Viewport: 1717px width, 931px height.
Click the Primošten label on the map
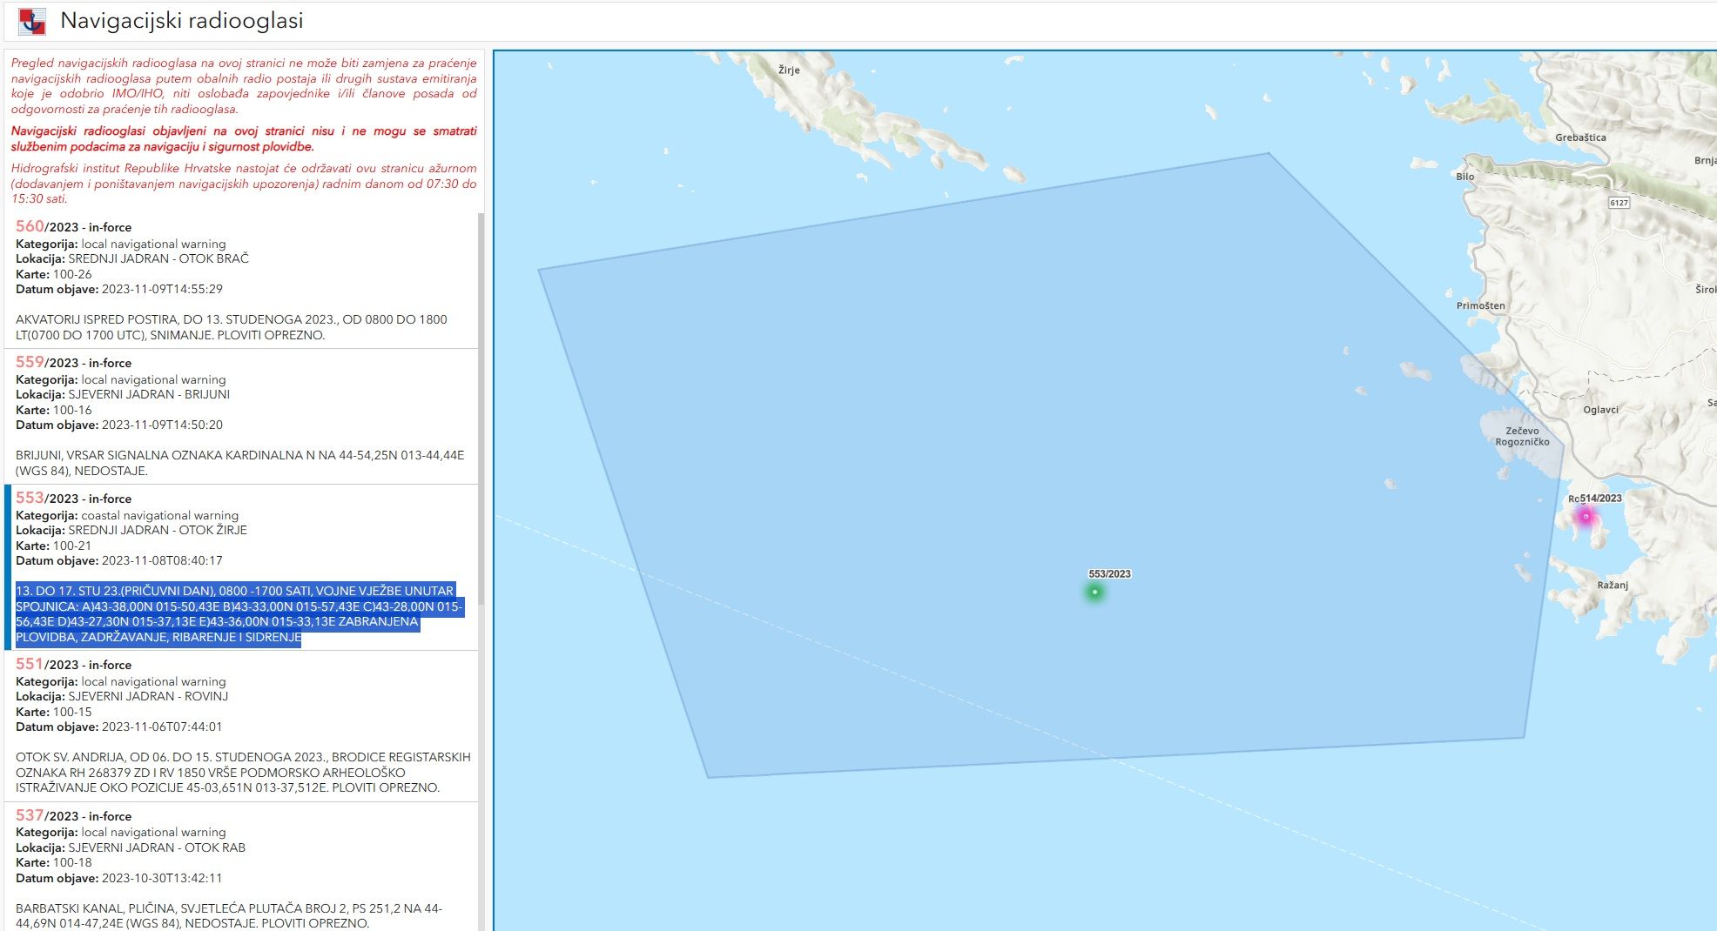pyautogui.click(x=1480, y=305)
